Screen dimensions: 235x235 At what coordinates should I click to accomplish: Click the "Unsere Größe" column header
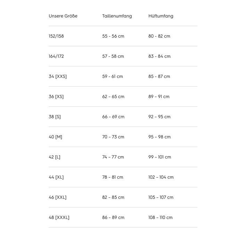click(63, 16)
